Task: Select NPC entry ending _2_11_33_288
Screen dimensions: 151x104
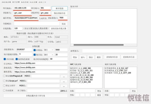Action: point(82,75)
